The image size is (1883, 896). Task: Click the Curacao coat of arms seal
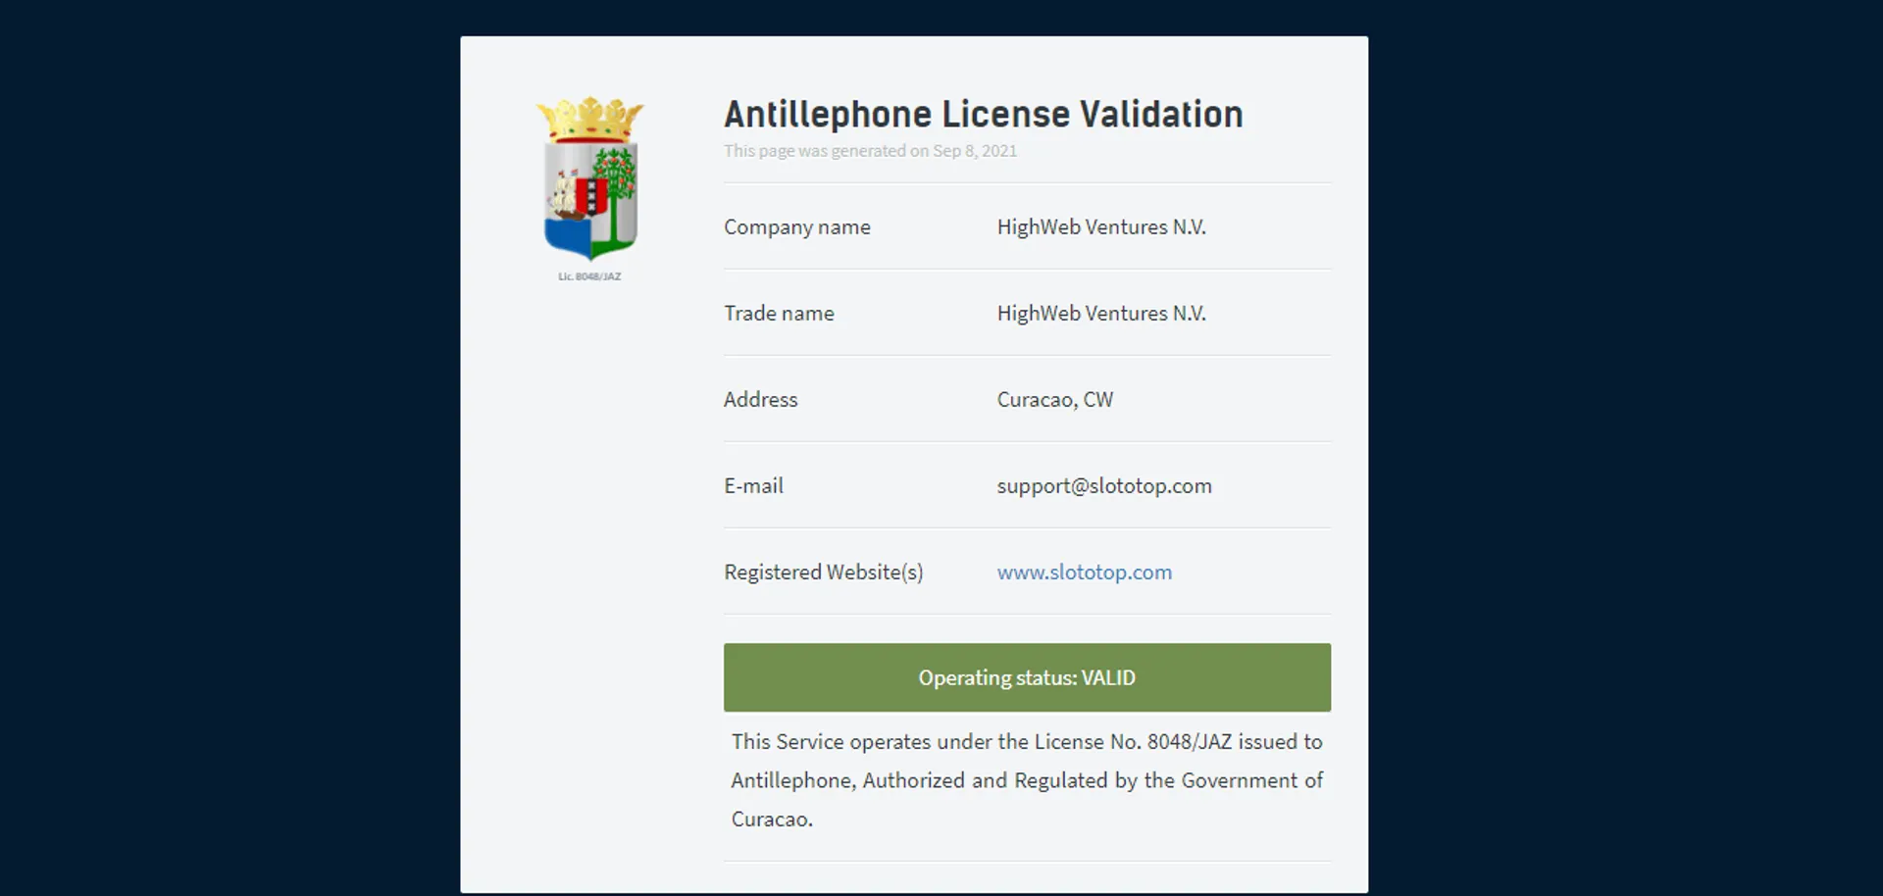(589, 177)
